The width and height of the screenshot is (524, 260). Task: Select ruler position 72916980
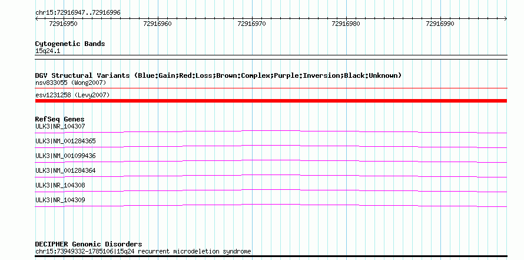pyautogui.click(x=346, y=24)
